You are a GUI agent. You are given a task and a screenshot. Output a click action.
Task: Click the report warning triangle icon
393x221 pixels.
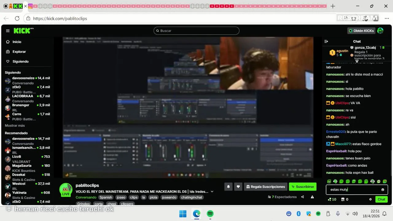coord(312,197)
